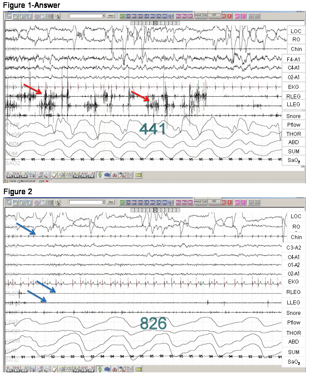Click the O2 desaturation event icon in Figure 1 toolbar
Screen dimensions: 309x378
click(123, 16)
